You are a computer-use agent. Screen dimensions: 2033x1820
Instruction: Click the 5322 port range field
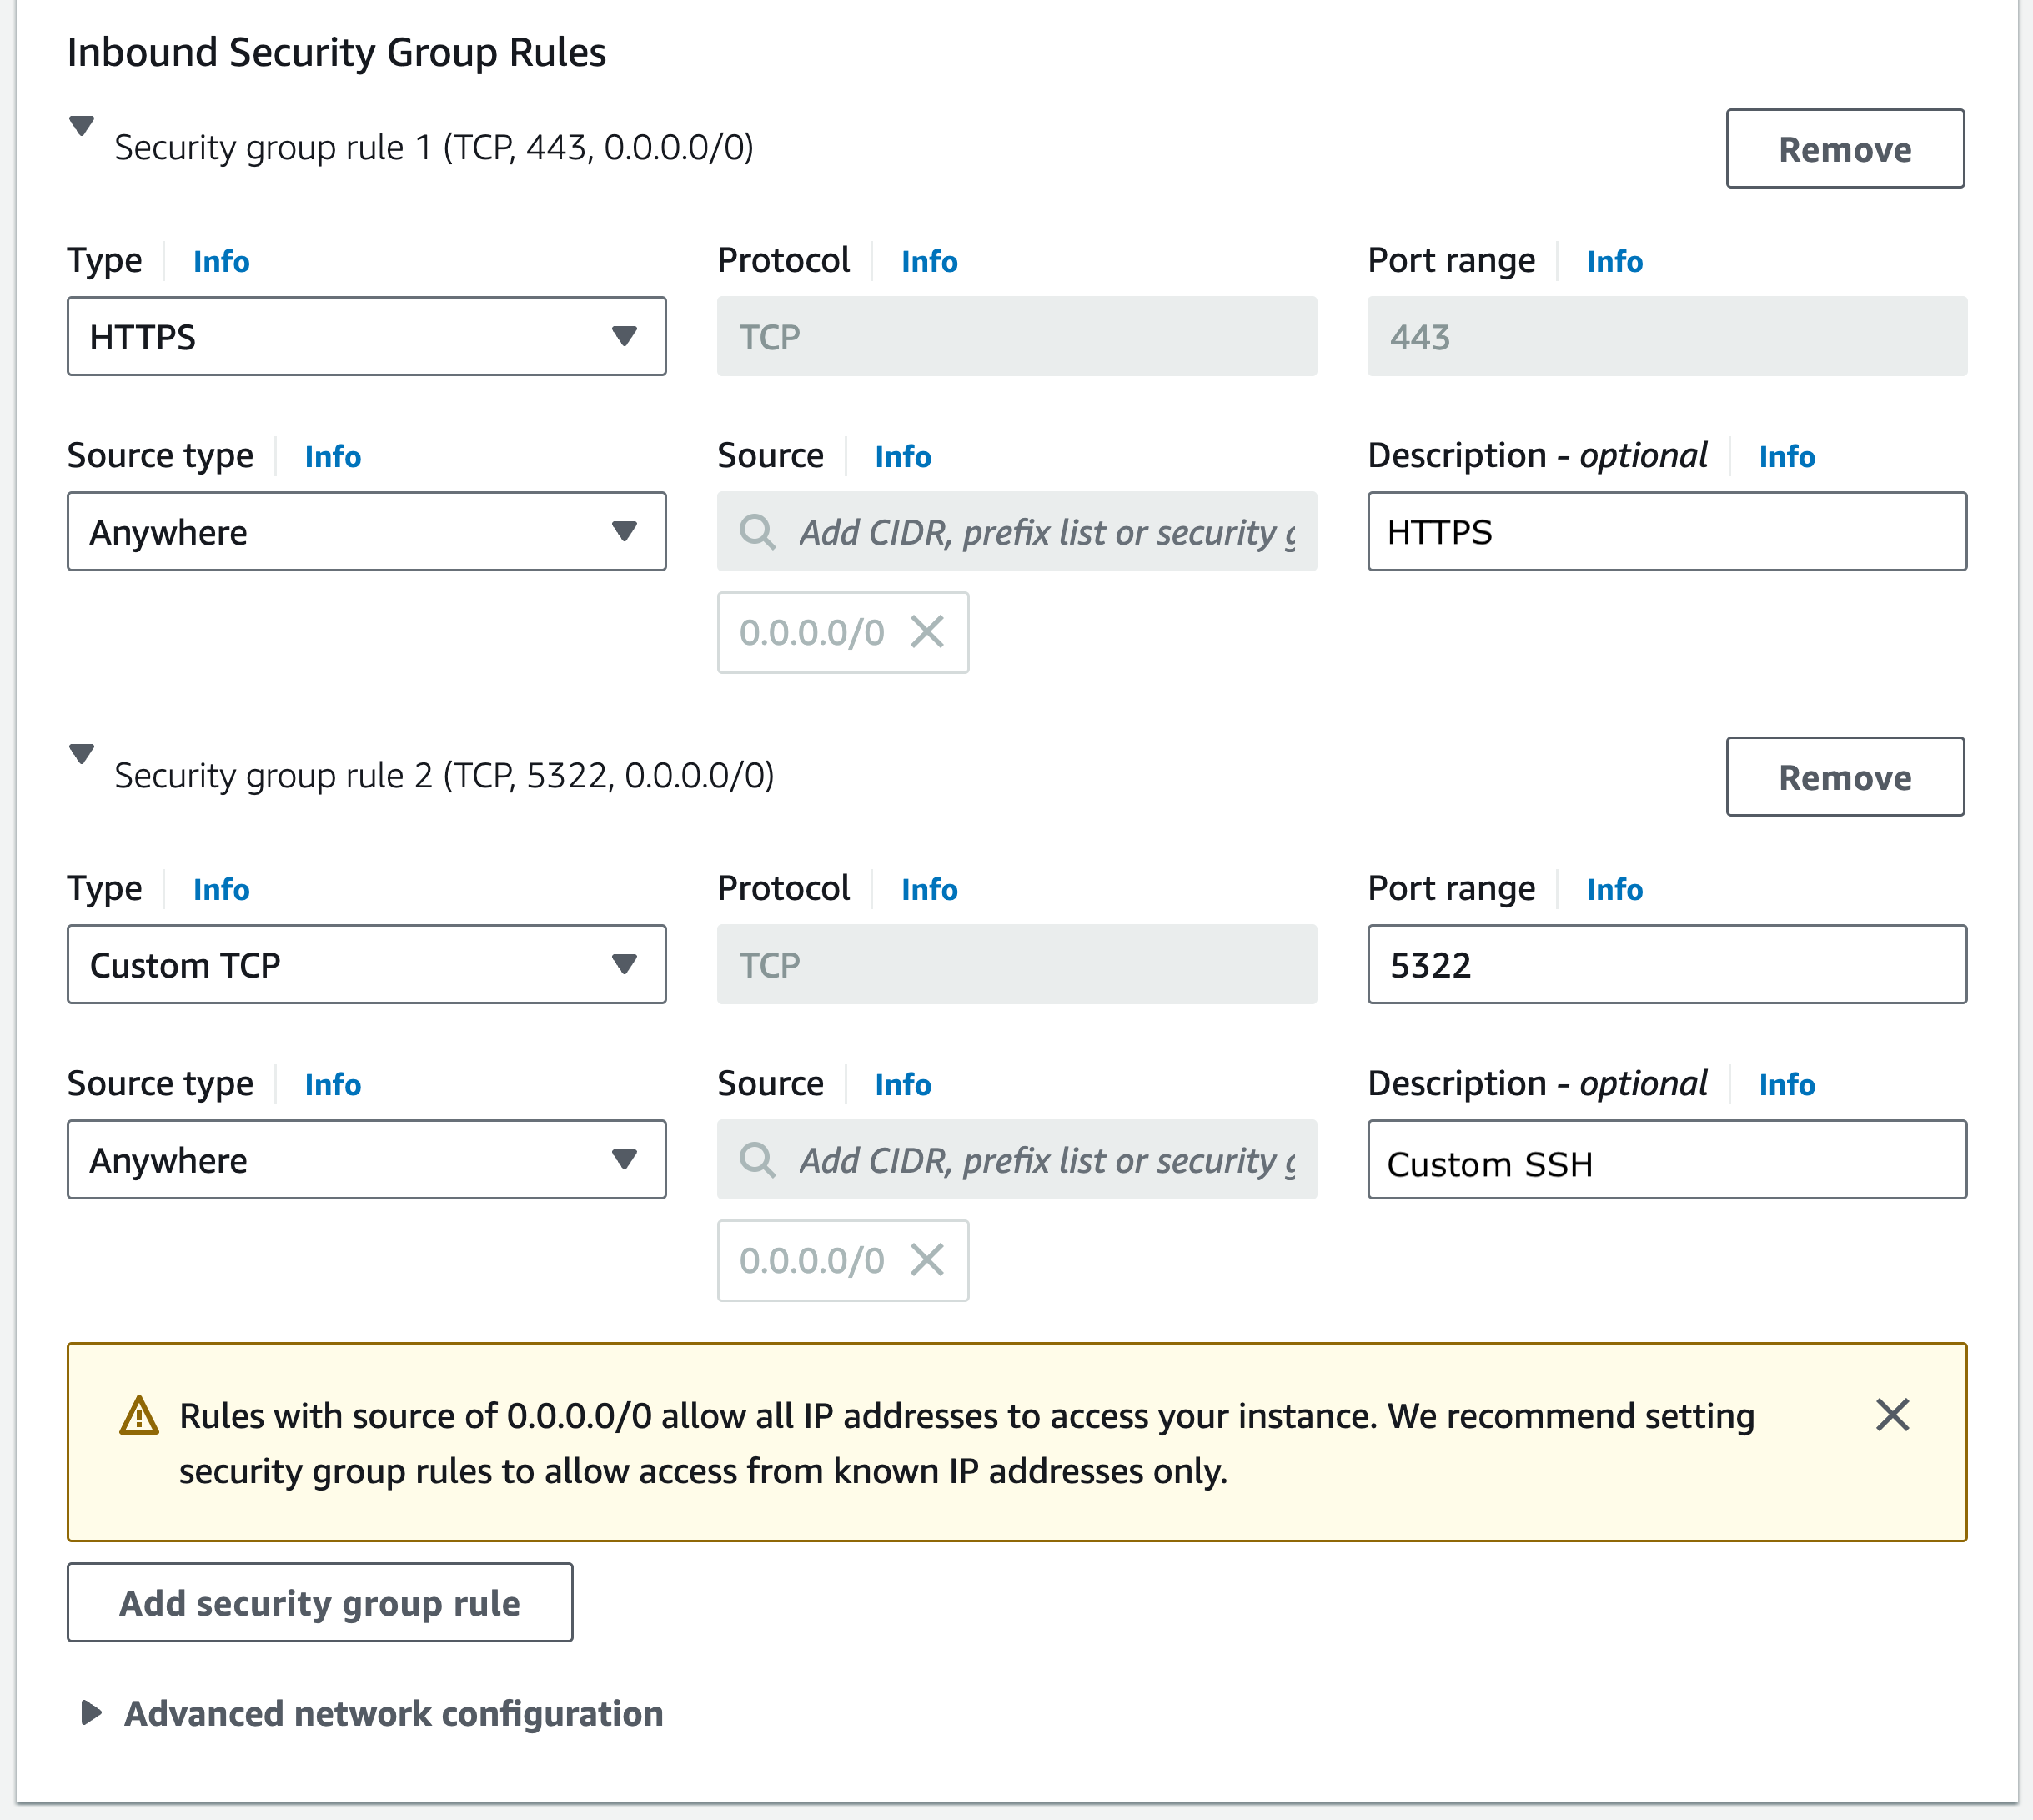(1666, 965)
